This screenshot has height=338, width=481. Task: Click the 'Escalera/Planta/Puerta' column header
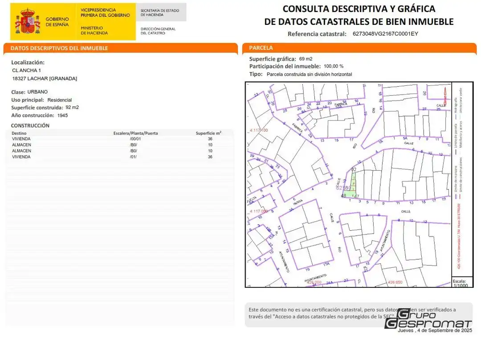click(135, 133)
